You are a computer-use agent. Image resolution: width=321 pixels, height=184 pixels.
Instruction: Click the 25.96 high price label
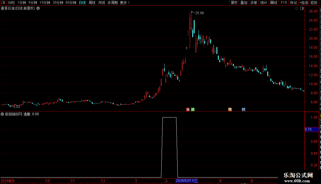tap(199, 13)
